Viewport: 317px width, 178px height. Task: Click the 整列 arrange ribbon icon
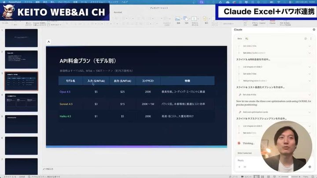pos(206,20)
